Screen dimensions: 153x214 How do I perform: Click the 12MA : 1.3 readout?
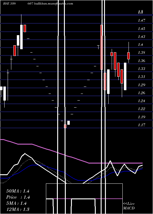(x=18, y=209)
